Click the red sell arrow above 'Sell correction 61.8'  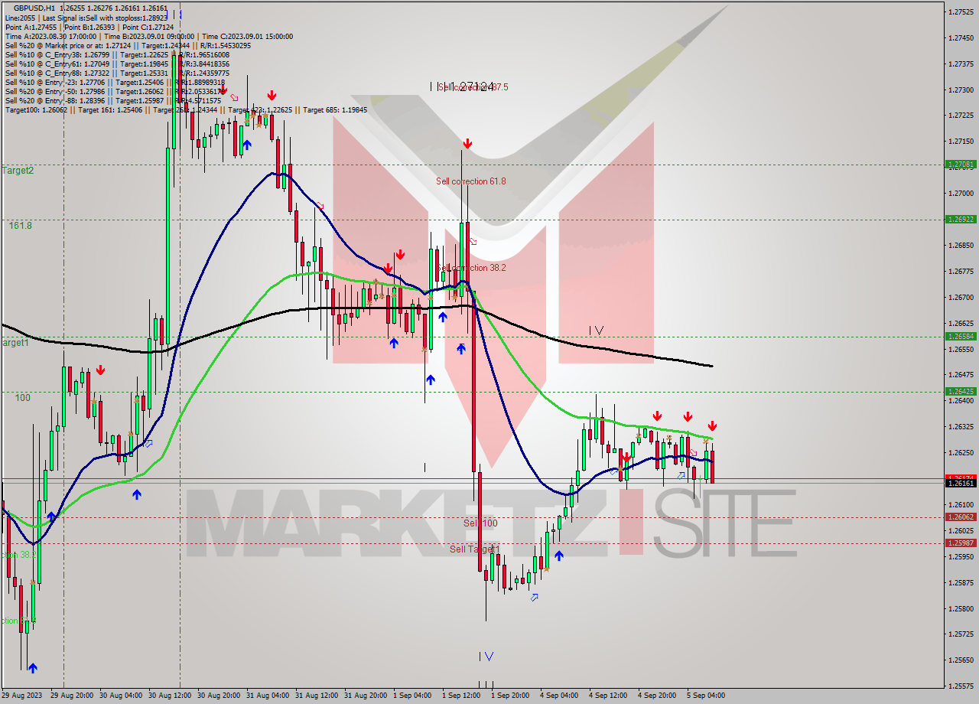pyautogui.click(x=467, y=144)
